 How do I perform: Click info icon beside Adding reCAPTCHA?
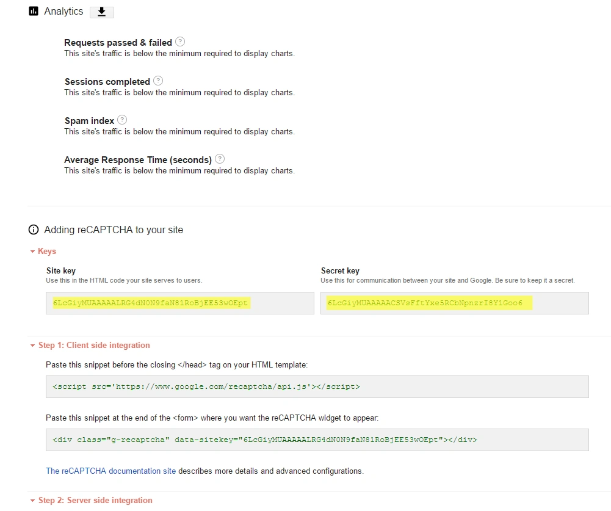click(x=34, y=230)
